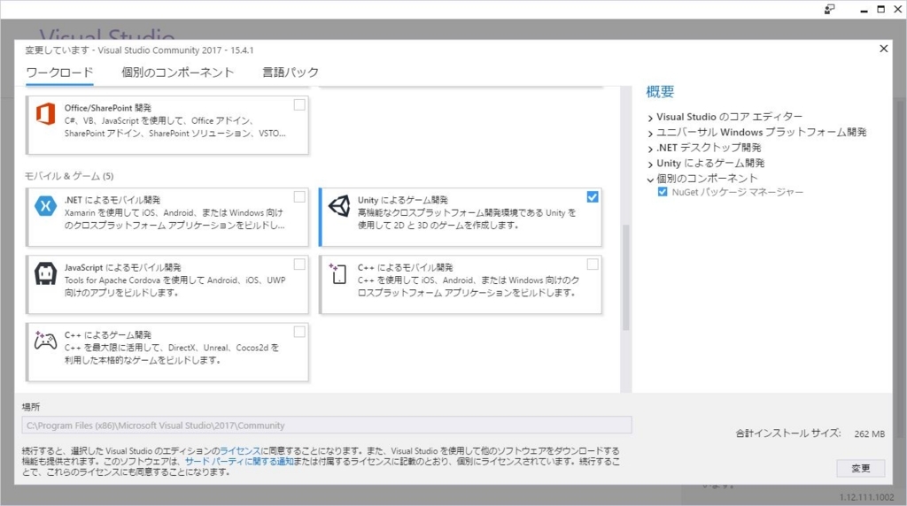Open the ライセンス link
Screen dimensions: 907x506
240,450
